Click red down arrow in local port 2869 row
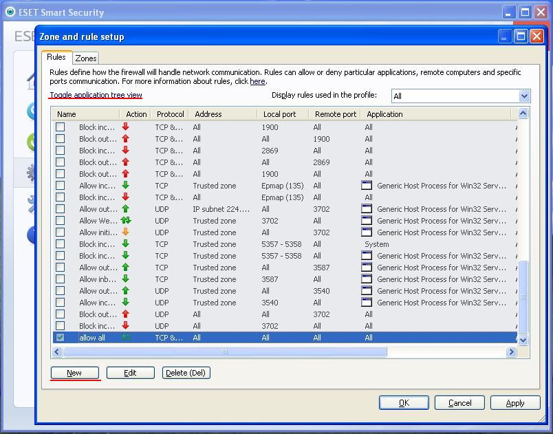Screen dimensions: 553x434 [125, 150]
